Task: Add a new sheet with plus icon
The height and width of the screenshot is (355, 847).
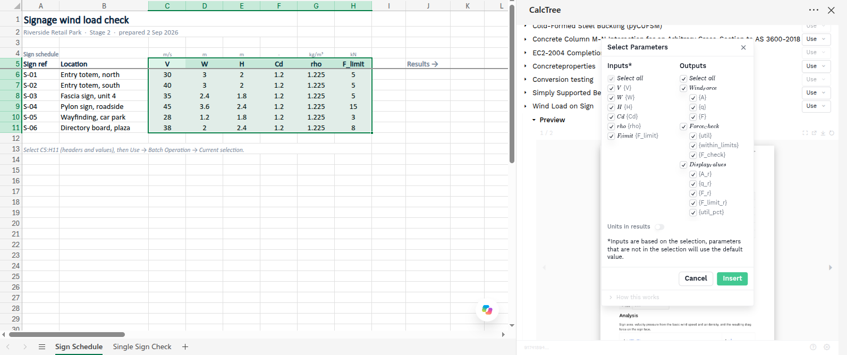Action: [185, 346]
